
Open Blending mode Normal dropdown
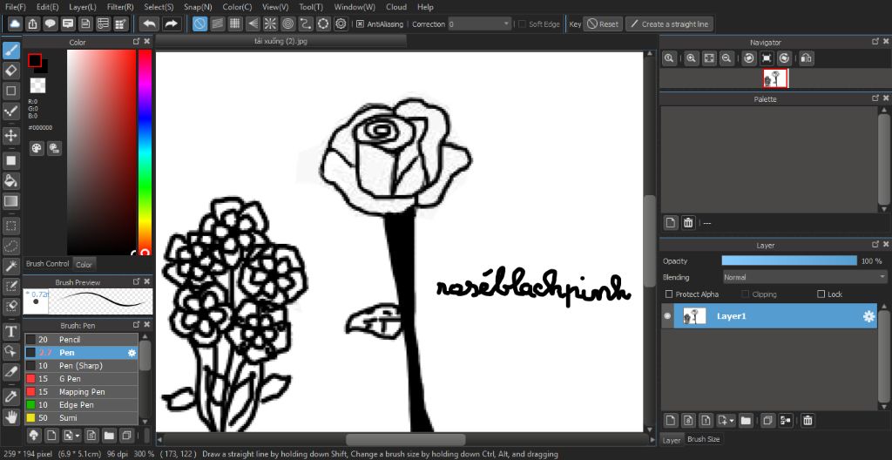[x=804, y=277]
